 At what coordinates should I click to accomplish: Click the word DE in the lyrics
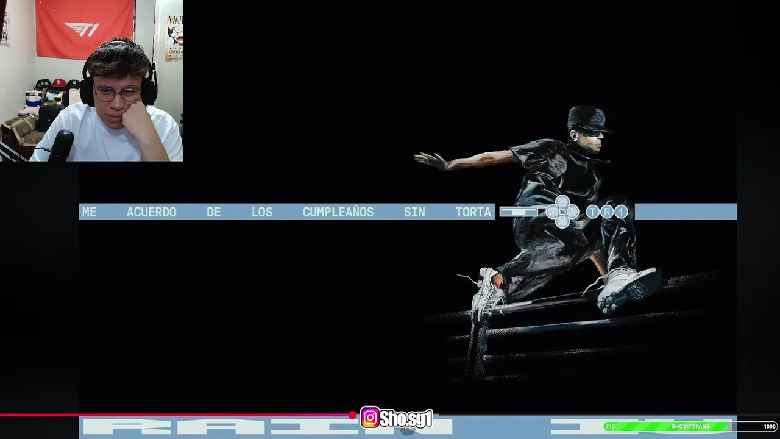(x=213, y=212)
